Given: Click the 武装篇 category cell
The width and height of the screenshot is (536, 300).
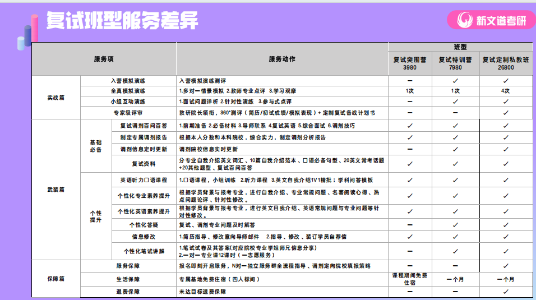Looking at the screenshot, I should (x=56, y=190).
